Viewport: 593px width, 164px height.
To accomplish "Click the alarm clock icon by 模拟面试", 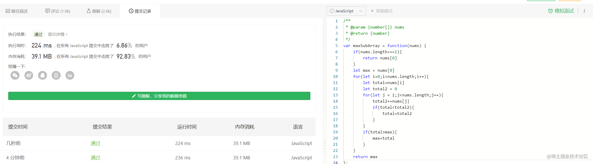I will point(550,11).
